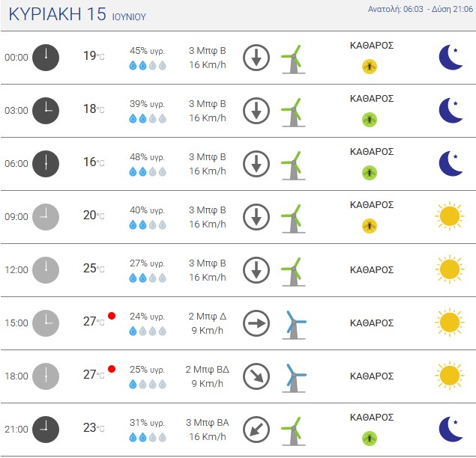Screen dimensions: 476x458
Task: Click the blue windmill icon at 18:00
Action: [x=294, y=378]
